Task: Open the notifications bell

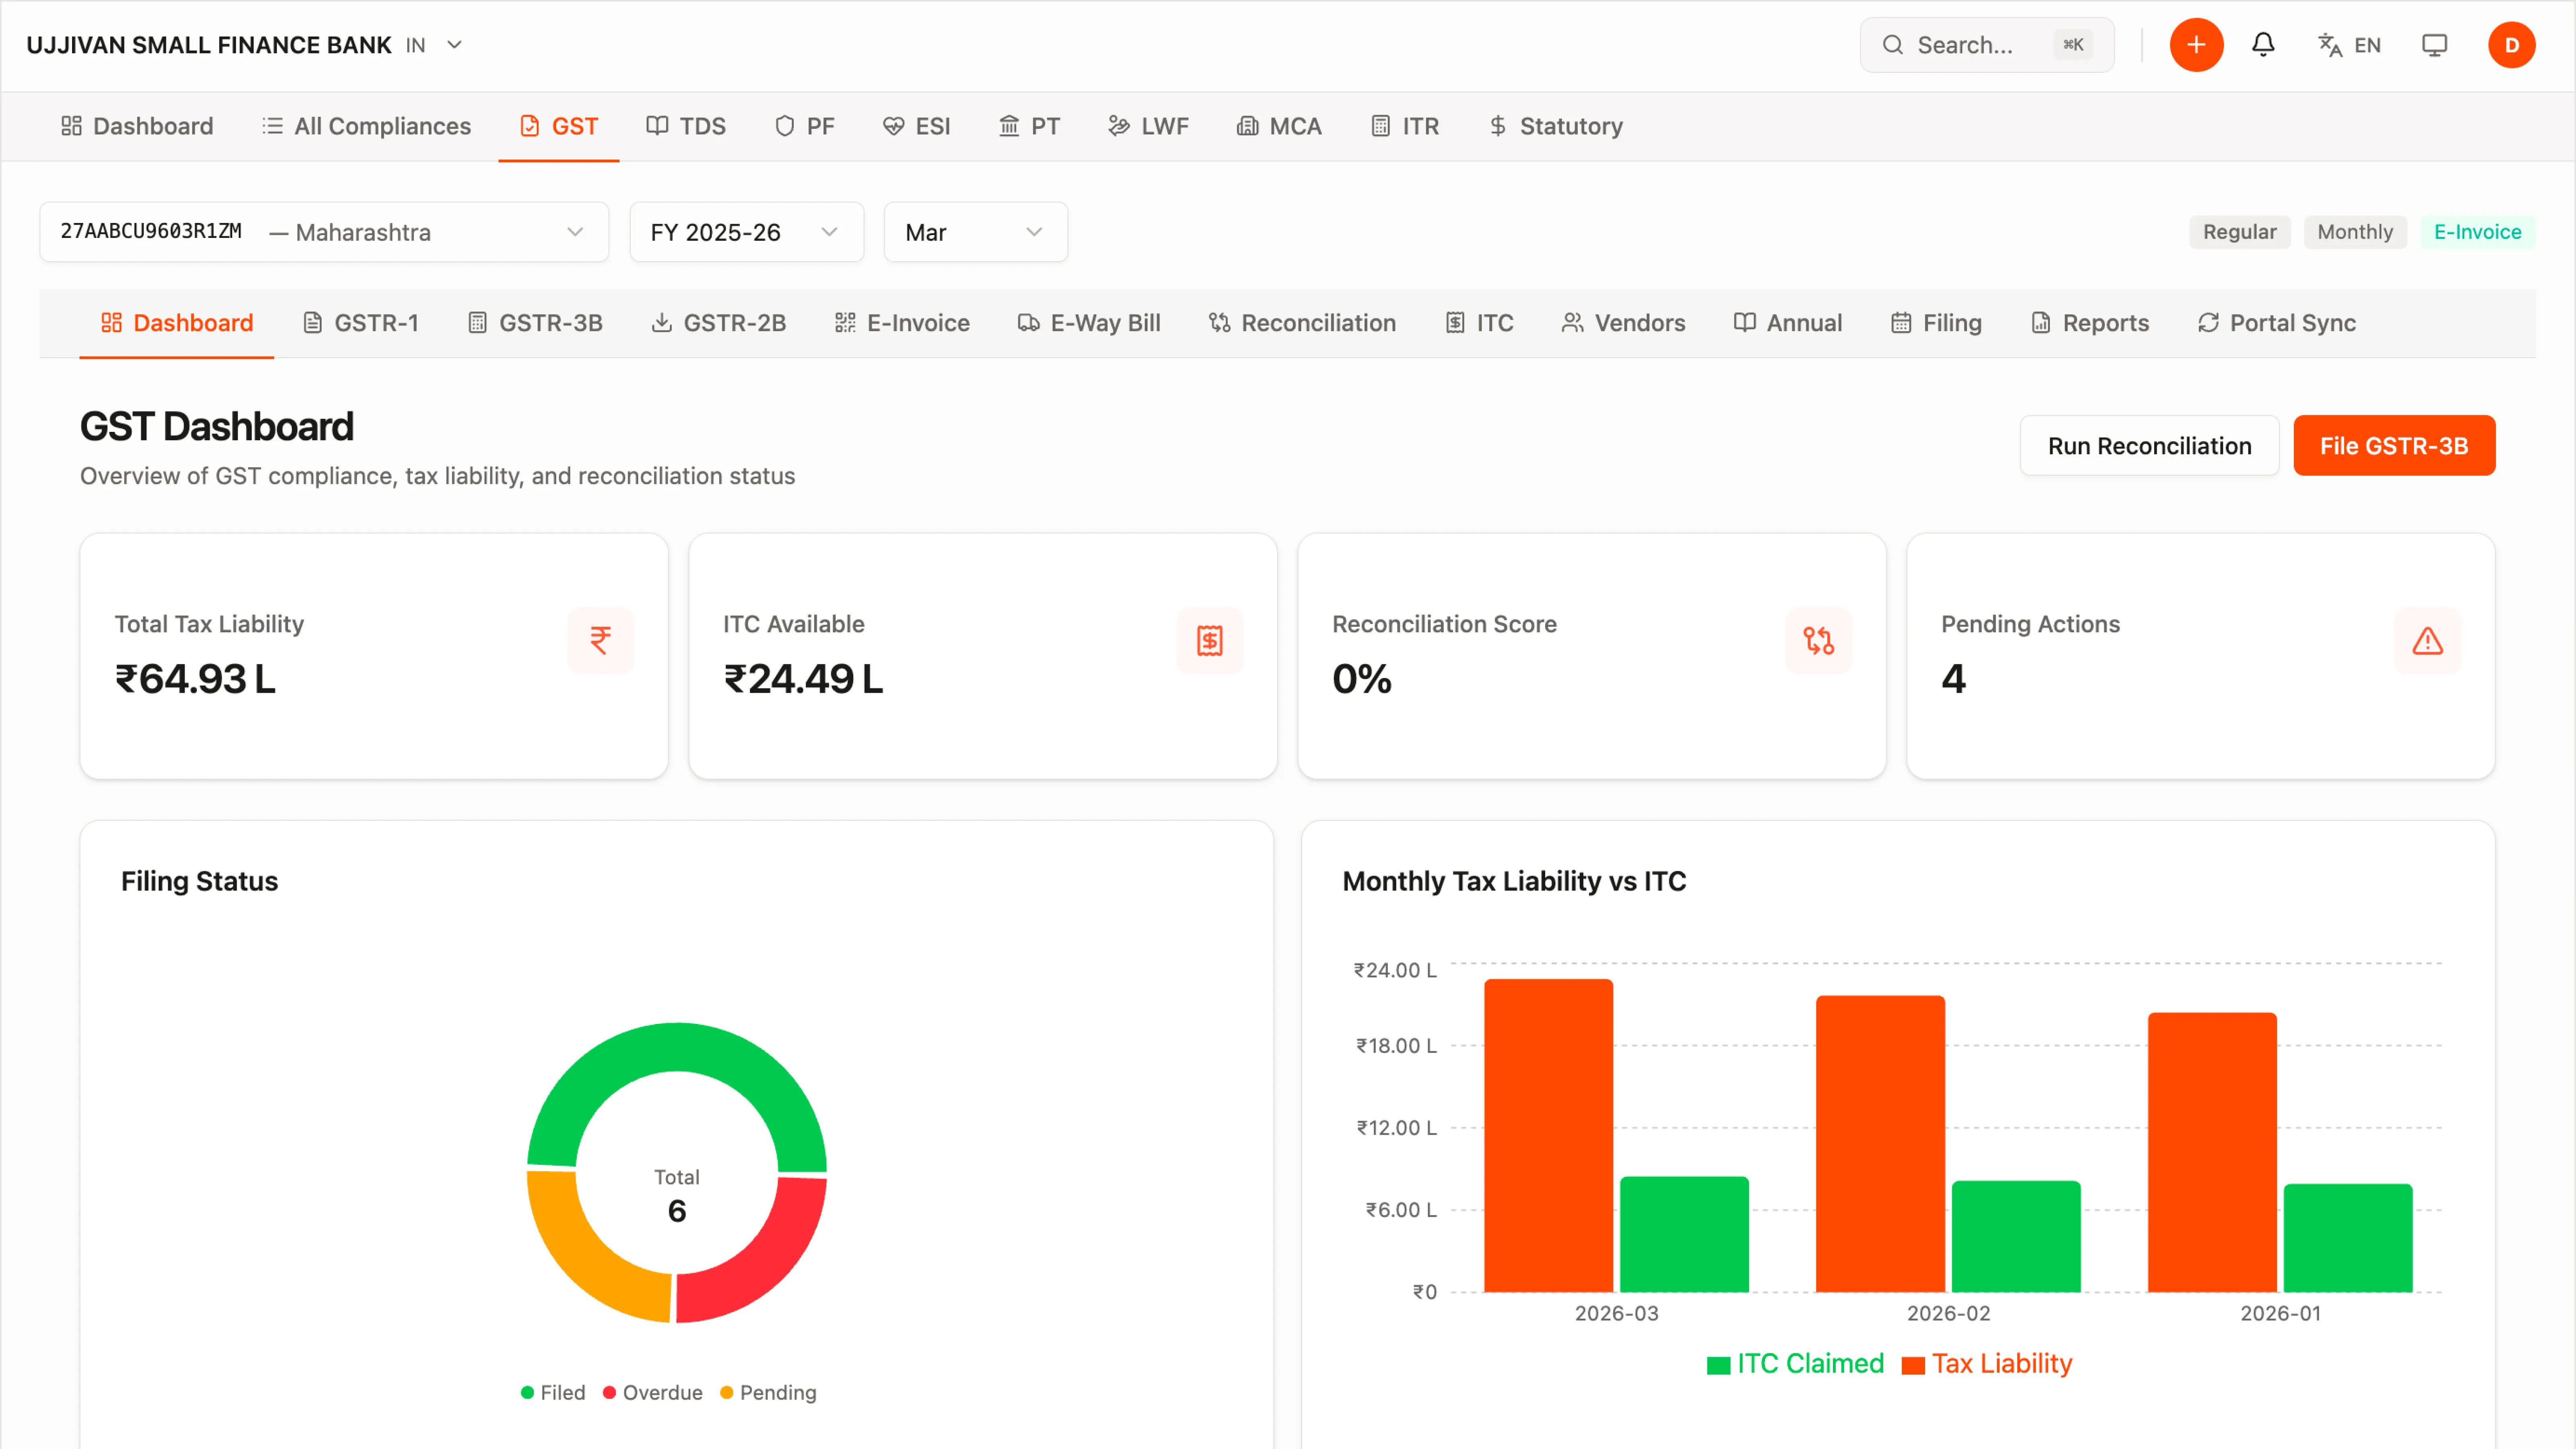Action: coord(2263,45)
